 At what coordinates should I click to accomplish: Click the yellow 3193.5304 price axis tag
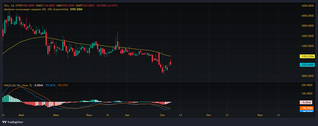click(x=307, y=56)
